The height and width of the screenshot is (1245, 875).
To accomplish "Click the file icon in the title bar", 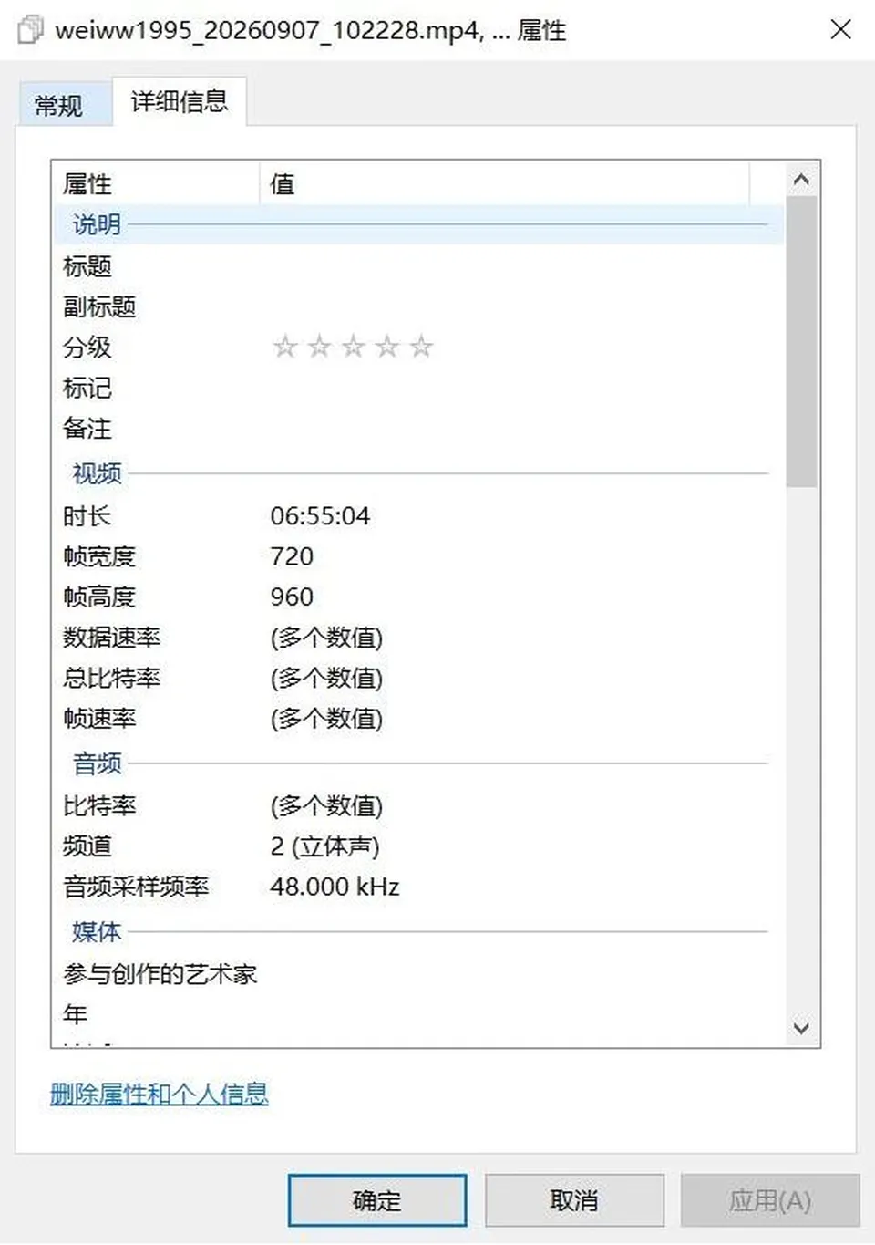I will click(x=30, y=30).
